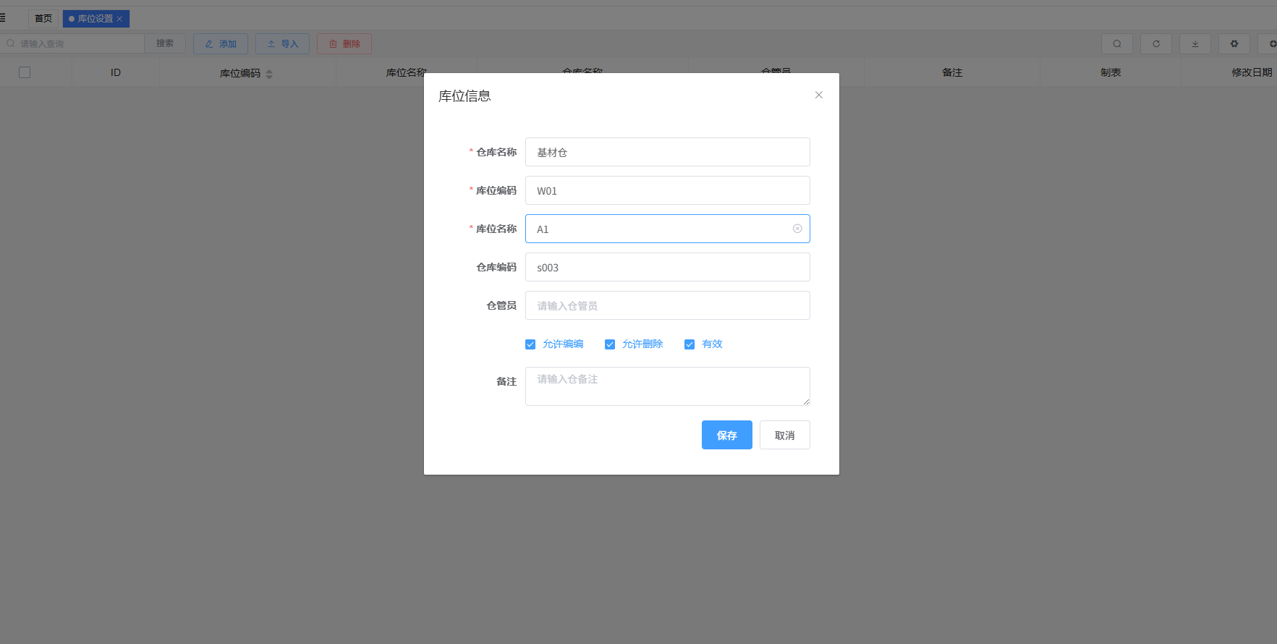1277x644 pixels.
Task: Uncheck the 允许删除 checkbox
Action: pyautogui.click(x=610, y=344)
